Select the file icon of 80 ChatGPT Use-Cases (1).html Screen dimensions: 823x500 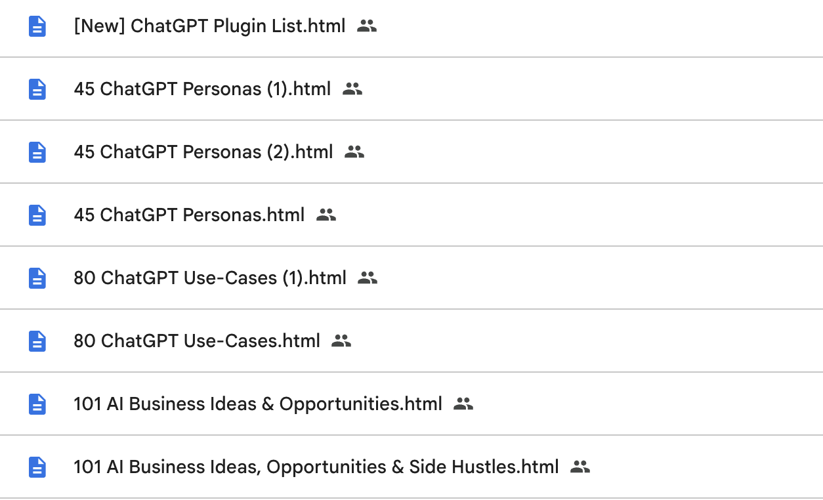(x=37, y=278)
